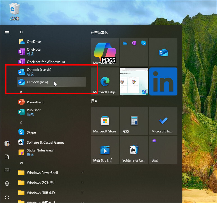Open the photo thumbnail tile
Image resolution: width=217 pixels, height=203 pixels.
click(x=134, y=81)
